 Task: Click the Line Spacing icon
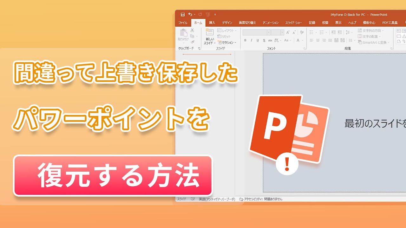(348, 32)
